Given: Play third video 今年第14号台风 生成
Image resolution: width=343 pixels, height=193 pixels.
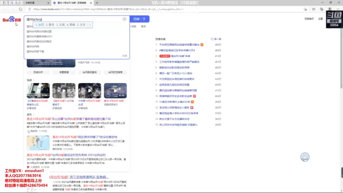Looking at the screenshot, I should (x=90, y=90).
